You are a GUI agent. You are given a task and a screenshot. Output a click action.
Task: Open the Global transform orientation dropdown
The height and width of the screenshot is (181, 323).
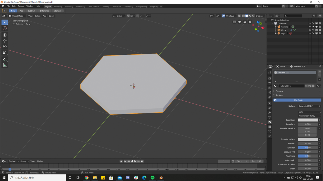click(119, 16)
